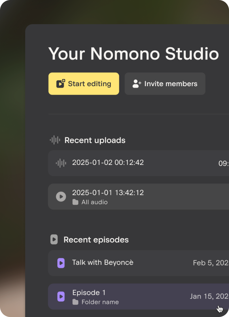The image size is (229, 317).
Task: Open the Invite members dialog
Action: tap(165, 83)
